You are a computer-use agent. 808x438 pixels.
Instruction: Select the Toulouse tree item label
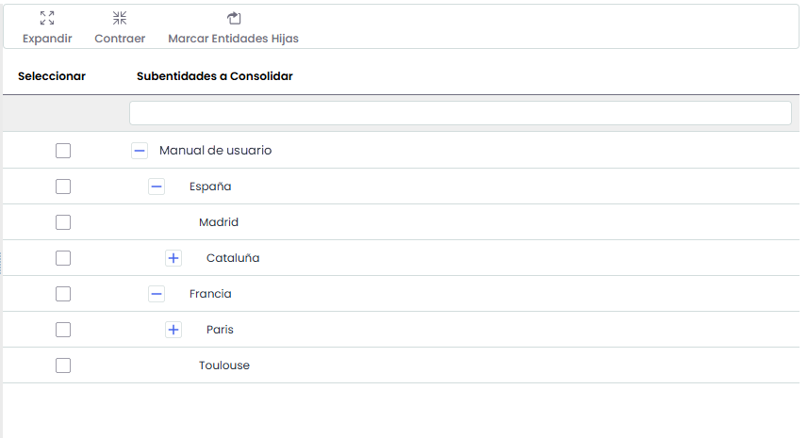(x=224, y=365)
